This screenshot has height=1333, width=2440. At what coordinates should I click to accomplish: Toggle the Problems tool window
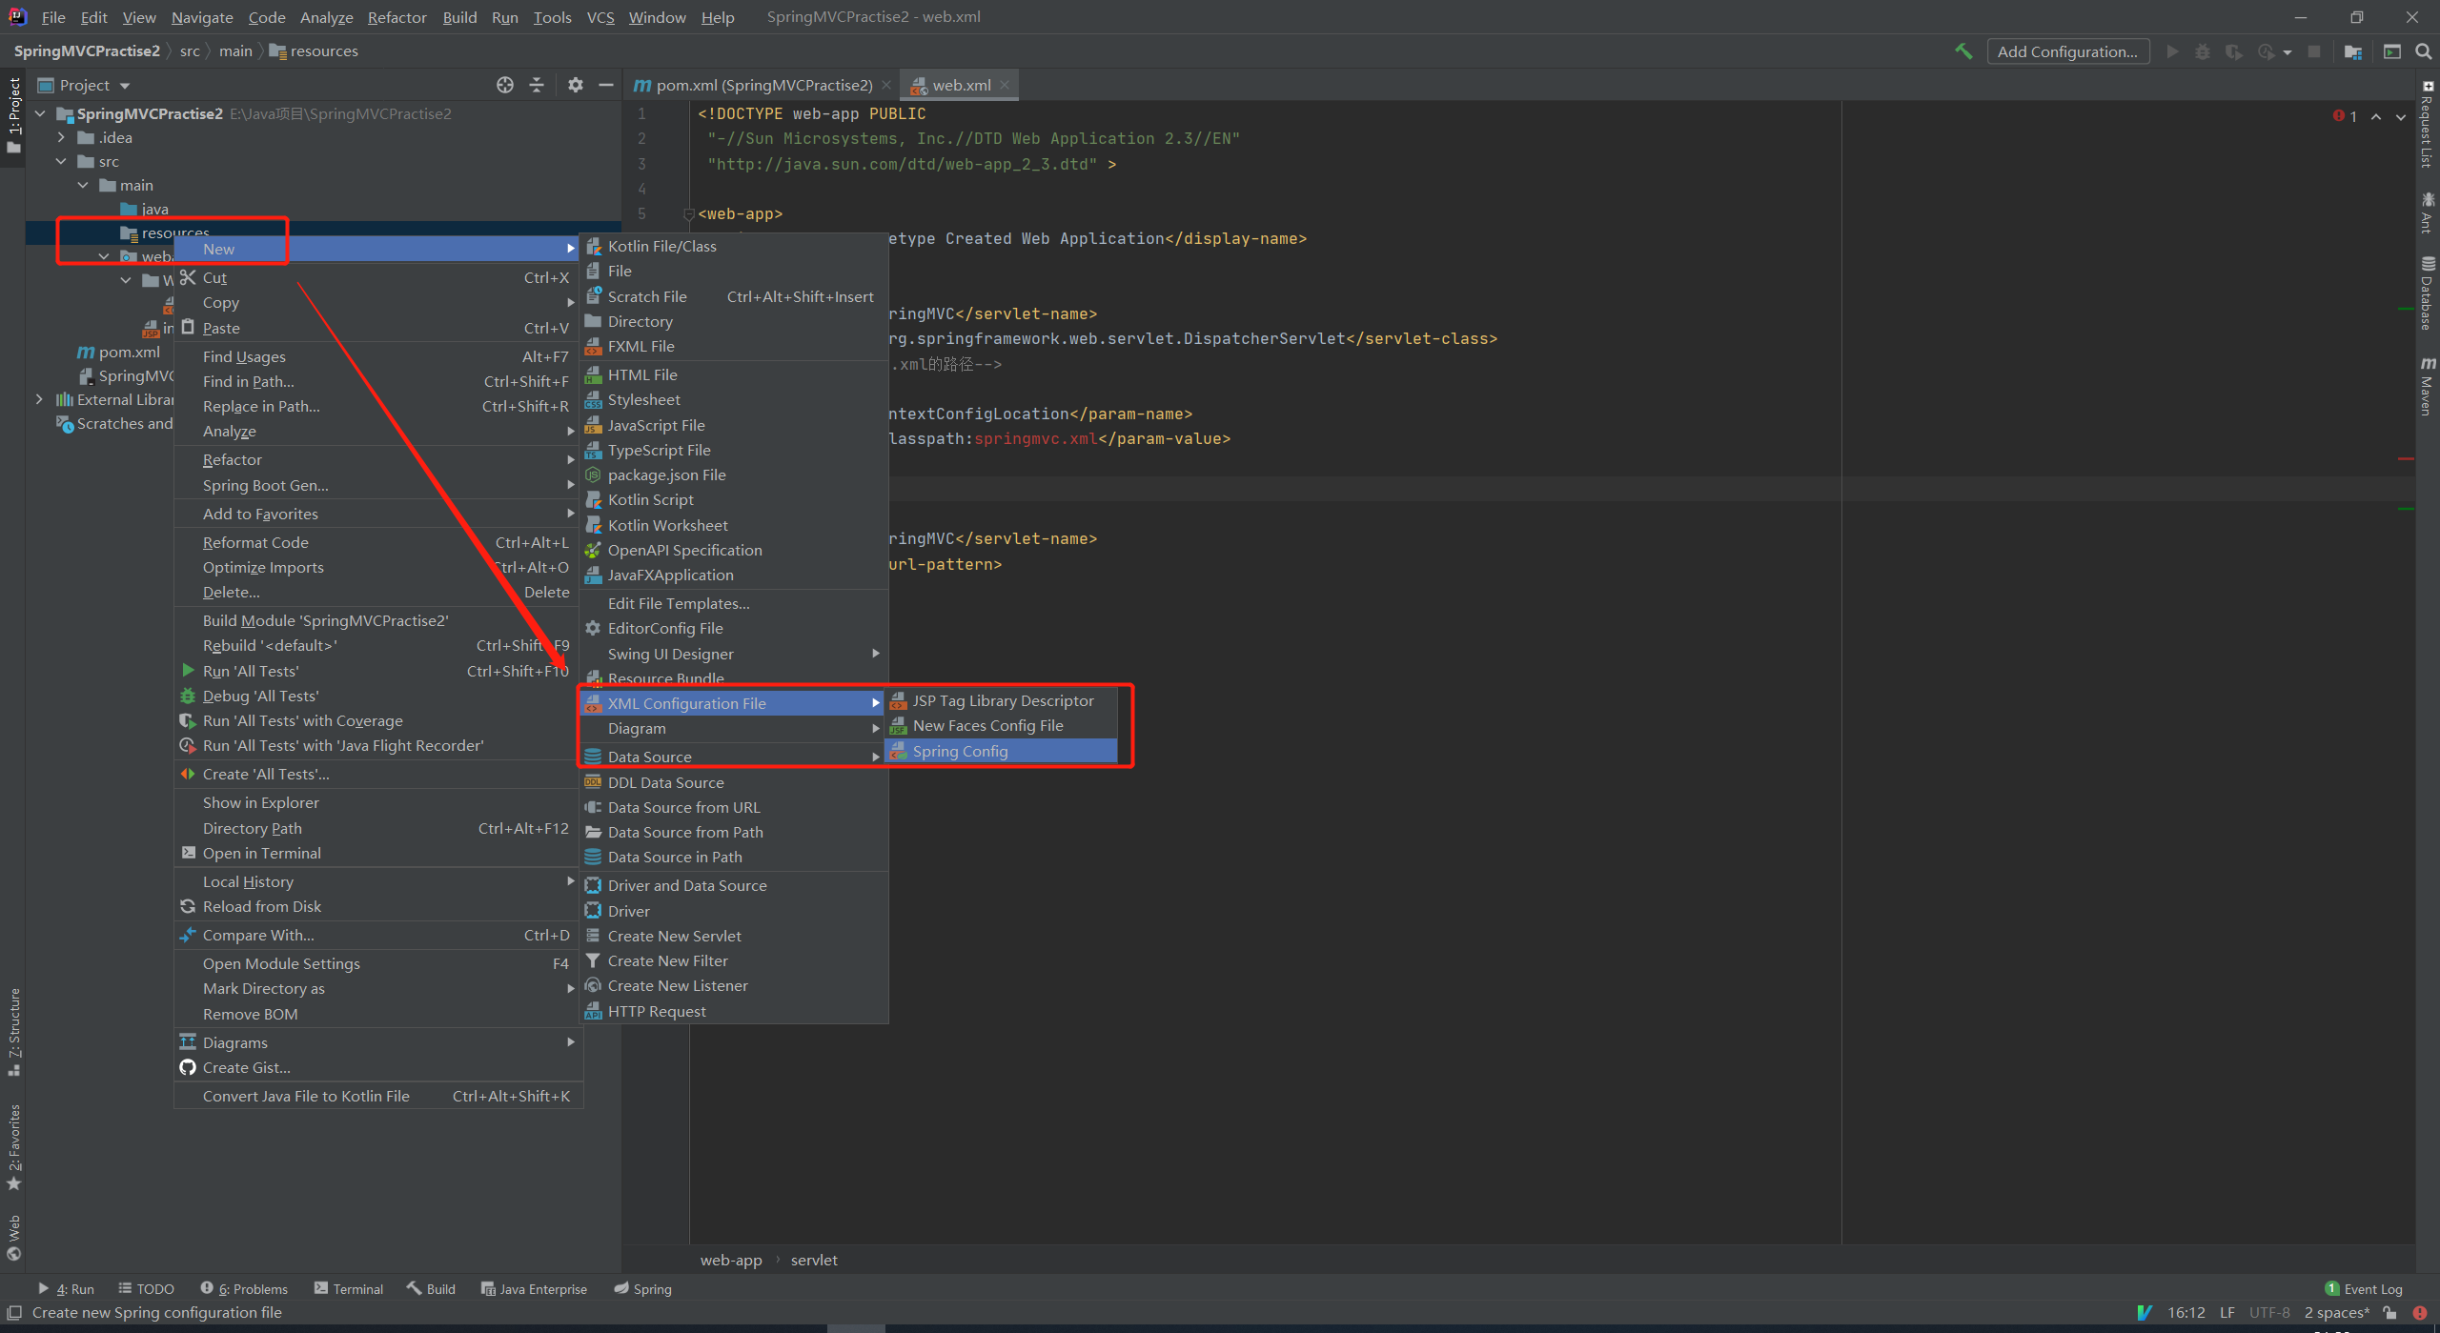[x=244, y=1288]
